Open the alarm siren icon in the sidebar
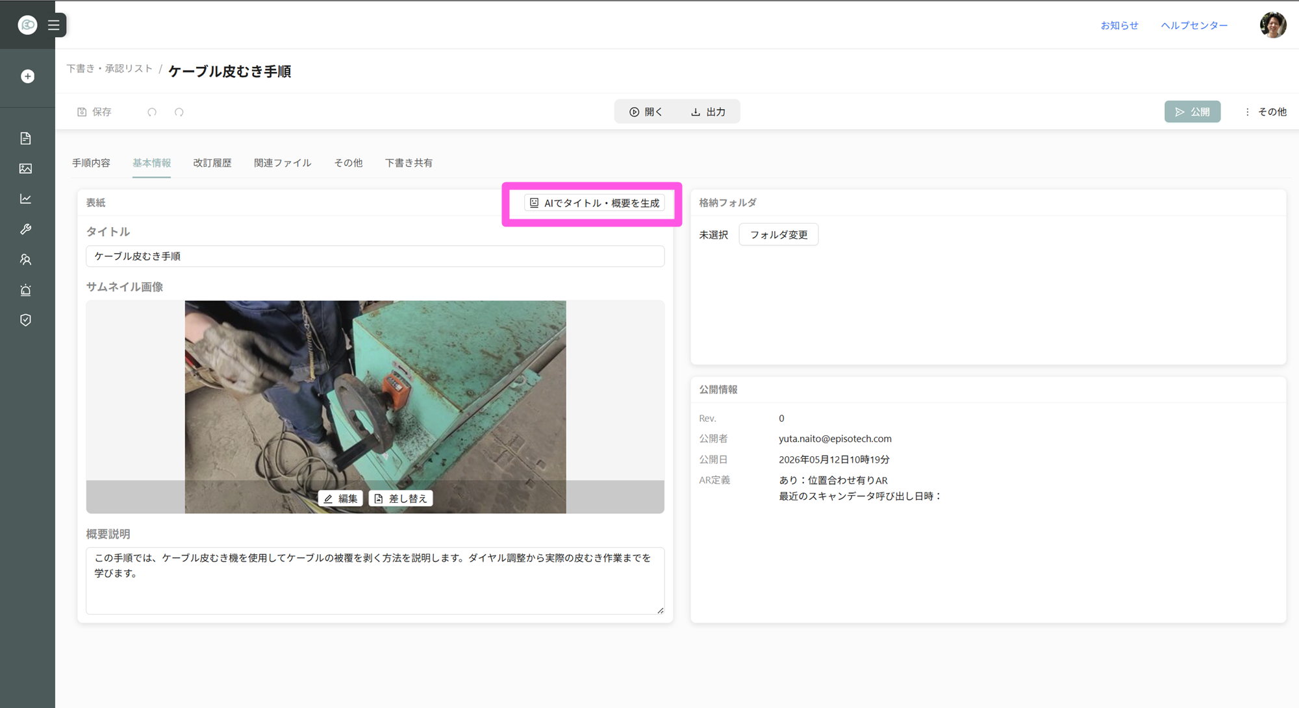1299x708 pixels. pos(26,290)
